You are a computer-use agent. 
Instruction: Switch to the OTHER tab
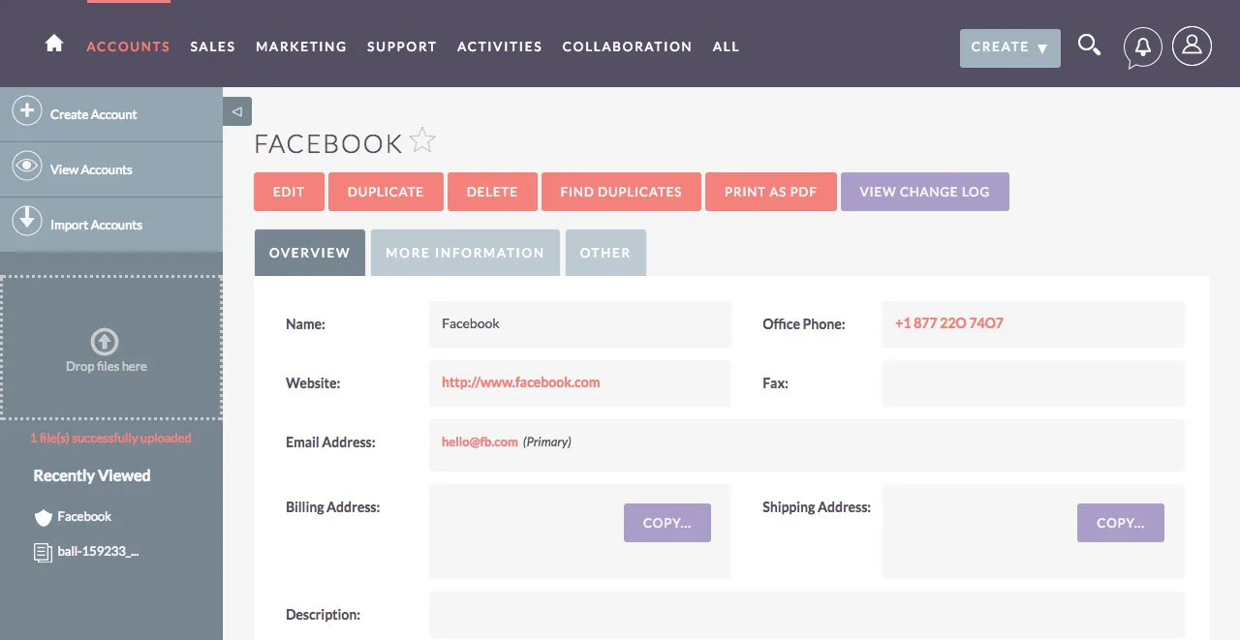[x=605, y=253]
